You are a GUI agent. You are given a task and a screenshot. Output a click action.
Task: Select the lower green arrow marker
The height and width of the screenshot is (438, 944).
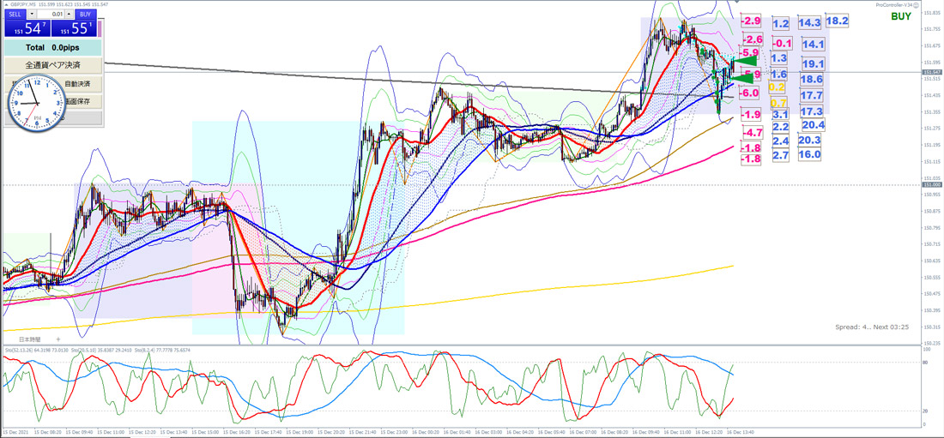pyautogui.click(x=741, y=78)
